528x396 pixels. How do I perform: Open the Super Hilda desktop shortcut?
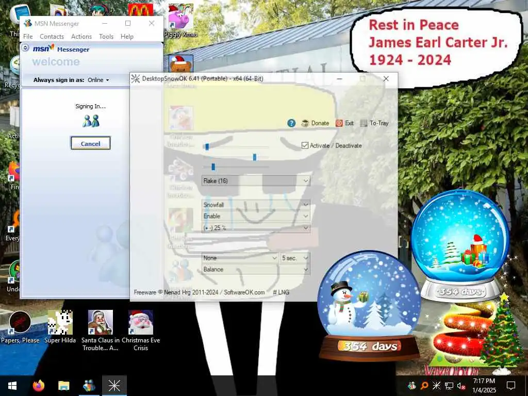[60, 327]
